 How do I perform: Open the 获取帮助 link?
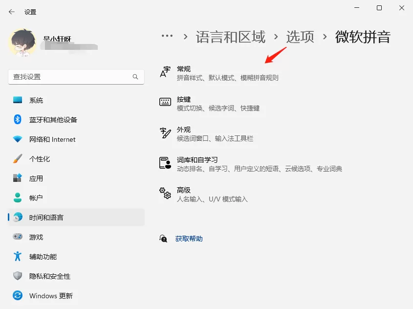click(x=189, y=239)
